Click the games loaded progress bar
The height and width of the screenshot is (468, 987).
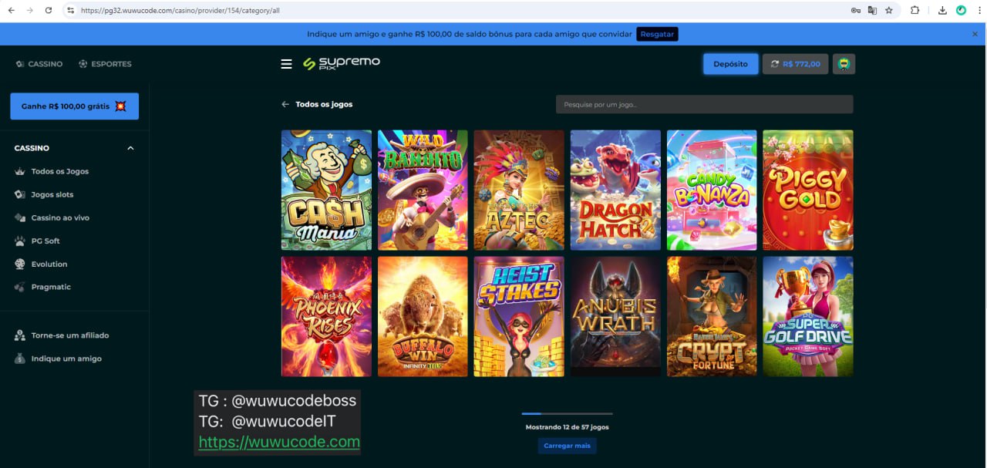point(567,414)
